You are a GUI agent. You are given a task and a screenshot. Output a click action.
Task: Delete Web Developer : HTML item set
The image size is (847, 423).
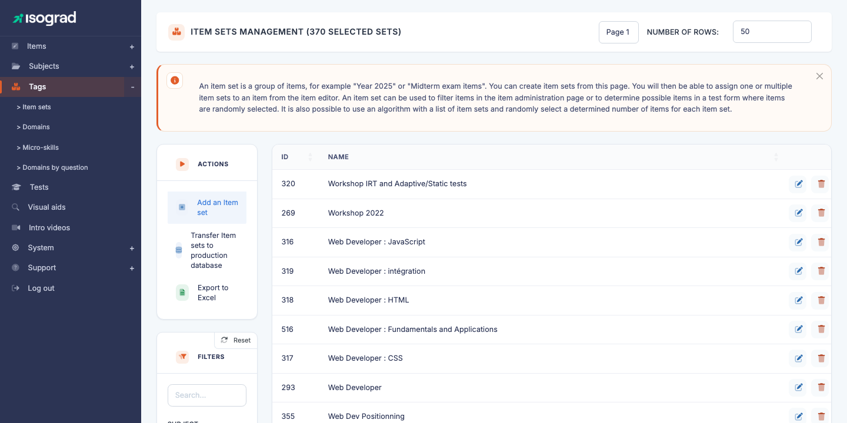[821, 300]
